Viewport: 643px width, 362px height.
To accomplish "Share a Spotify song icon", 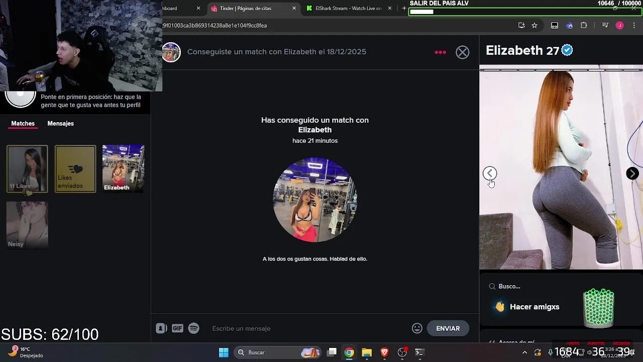I will click(194, 328).
